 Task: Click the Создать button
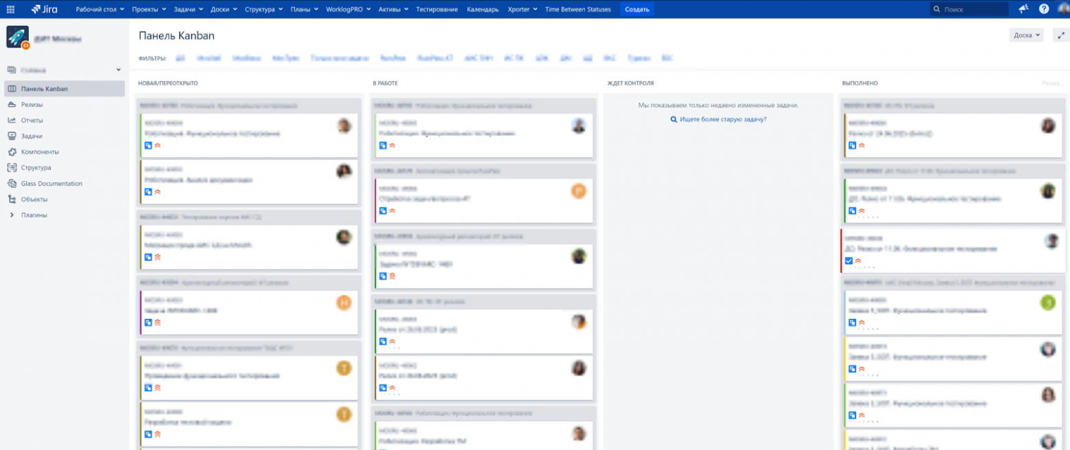[637, 9]
